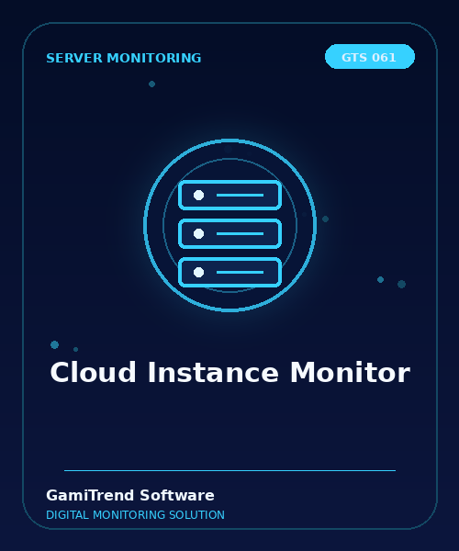This screenshot has height=551, width=459.
Task: Click the server stack icon
Action: point(230,233)
